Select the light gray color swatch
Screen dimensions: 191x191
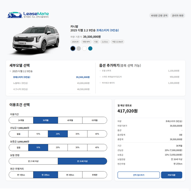point(79,48)
